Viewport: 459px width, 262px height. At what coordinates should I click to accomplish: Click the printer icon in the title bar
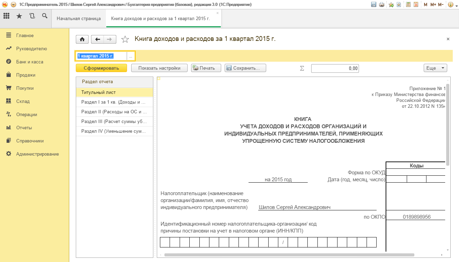click(381, 5)
